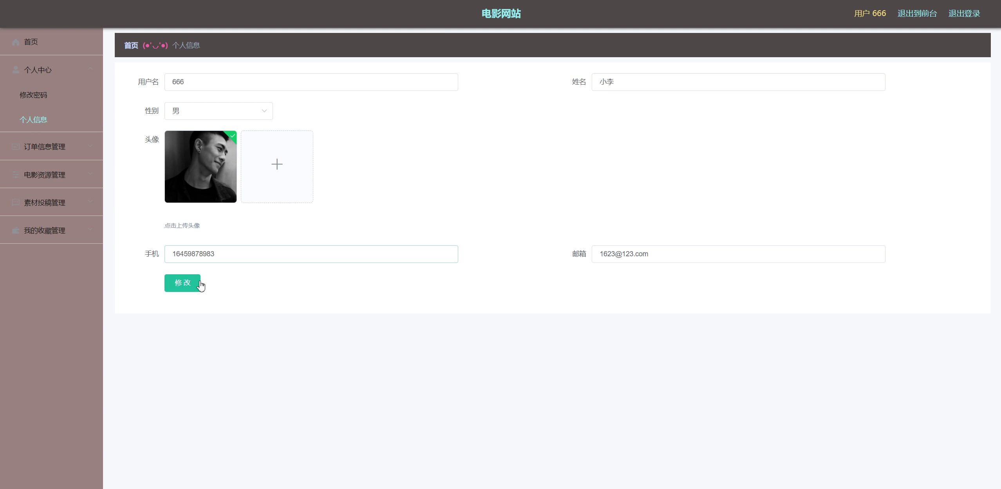The image size is (1001, 489).
Task: Collapse the 个人中心 menu chevron
Action: pos(90,69)
